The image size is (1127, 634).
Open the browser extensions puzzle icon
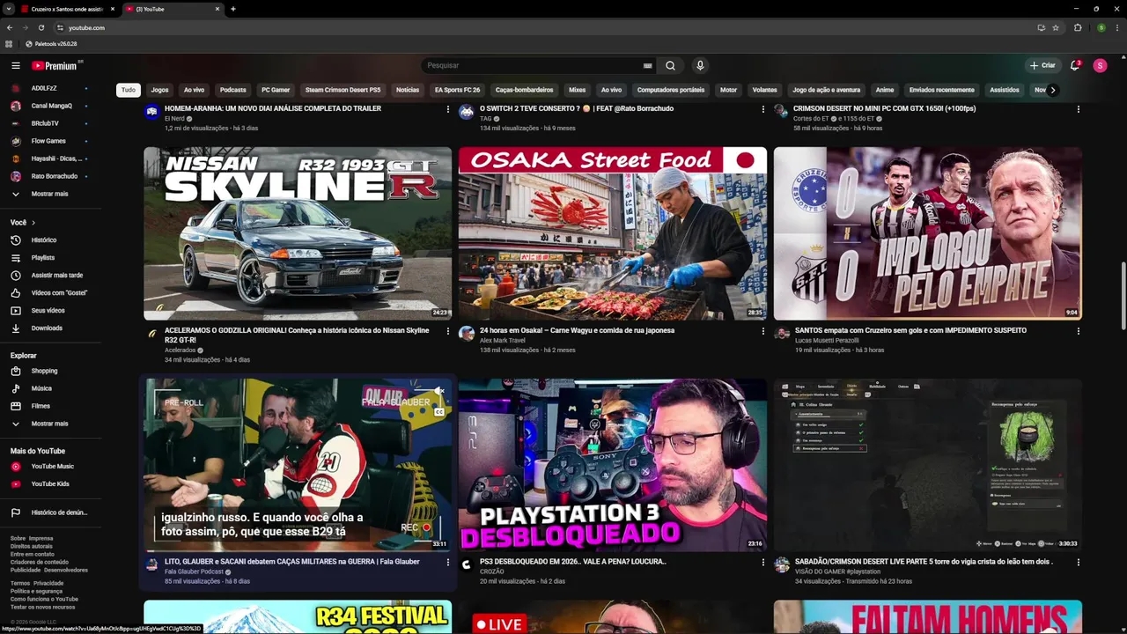click(1078, 27)
